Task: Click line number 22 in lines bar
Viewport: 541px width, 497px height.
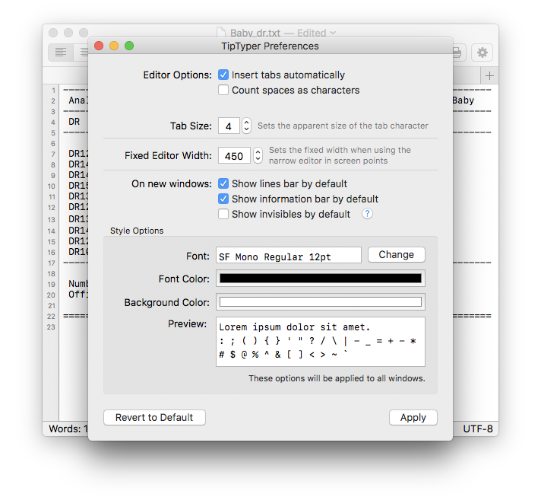Action: 51,317
